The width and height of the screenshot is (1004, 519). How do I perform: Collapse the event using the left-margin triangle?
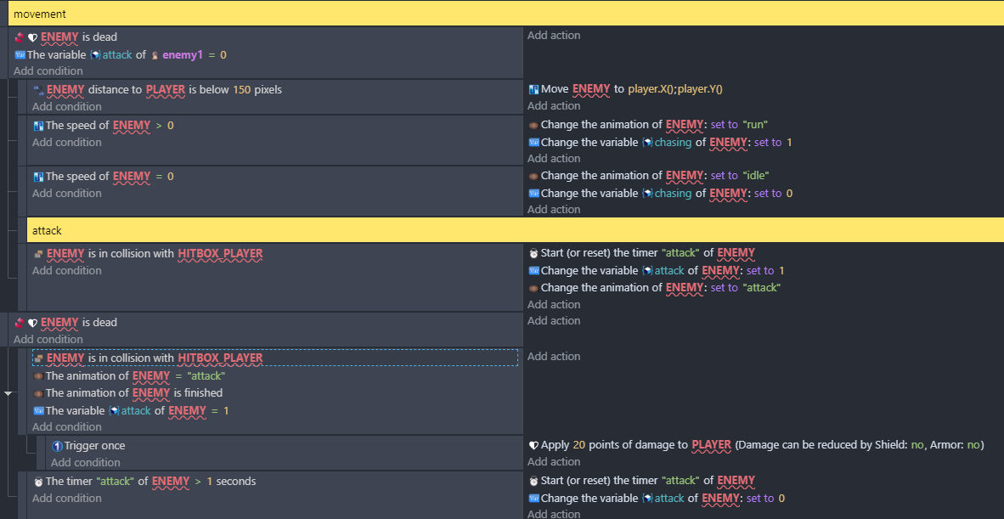(x=8, y=393)
